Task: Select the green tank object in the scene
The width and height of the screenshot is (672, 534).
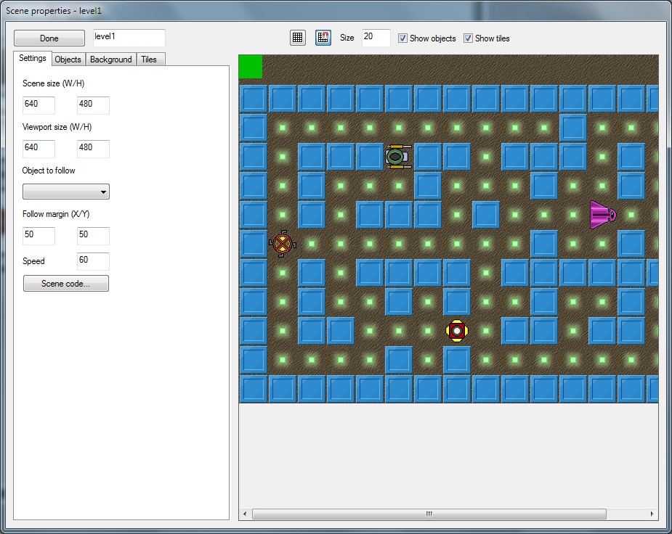Action: (397, 156)
